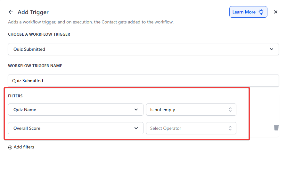Click the chevron on the workflow trigger selector
The image size is (286, 187).
tap(272, 49)
